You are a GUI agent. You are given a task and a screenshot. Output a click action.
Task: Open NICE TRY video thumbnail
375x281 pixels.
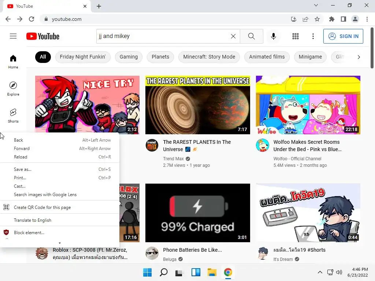pyautogui.click(x=87, y=104)
